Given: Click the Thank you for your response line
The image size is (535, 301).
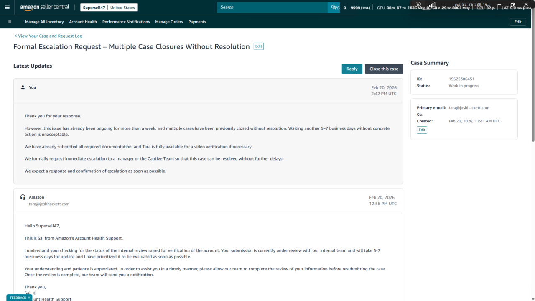Looking at the screenshot, I should point(53,116).
